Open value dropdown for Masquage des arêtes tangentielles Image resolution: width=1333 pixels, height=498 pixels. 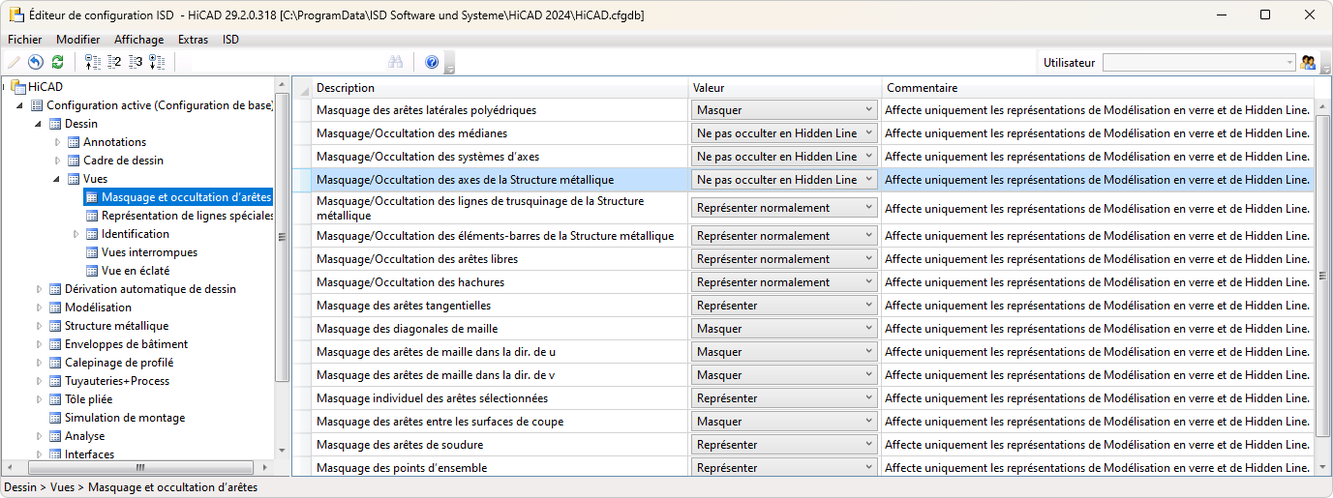tap(784, 306)
